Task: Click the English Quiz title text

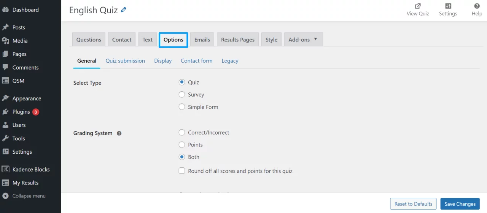Action: click(93, 10)
